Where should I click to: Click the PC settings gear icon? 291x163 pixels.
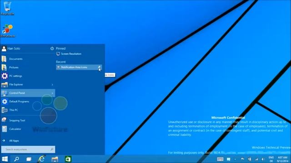point(5,76)
